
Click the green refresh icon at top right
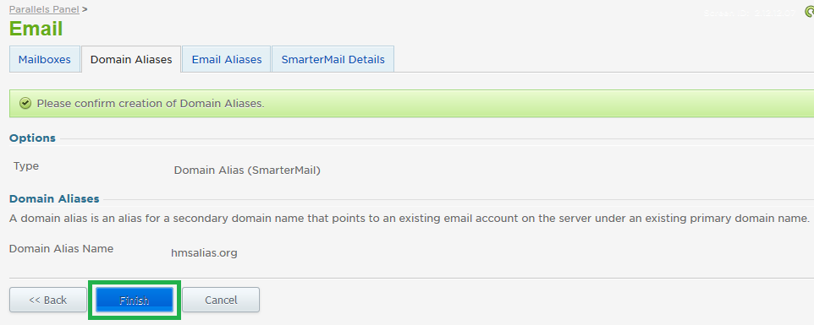point(810,13)
